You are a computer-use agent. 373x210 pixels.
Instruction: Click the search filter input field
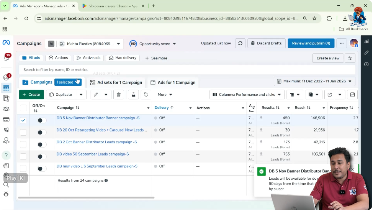187,70
